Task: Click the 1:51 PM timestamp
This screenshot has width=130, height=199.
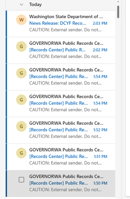Action: pyautogui.click(x=101, y=157)
